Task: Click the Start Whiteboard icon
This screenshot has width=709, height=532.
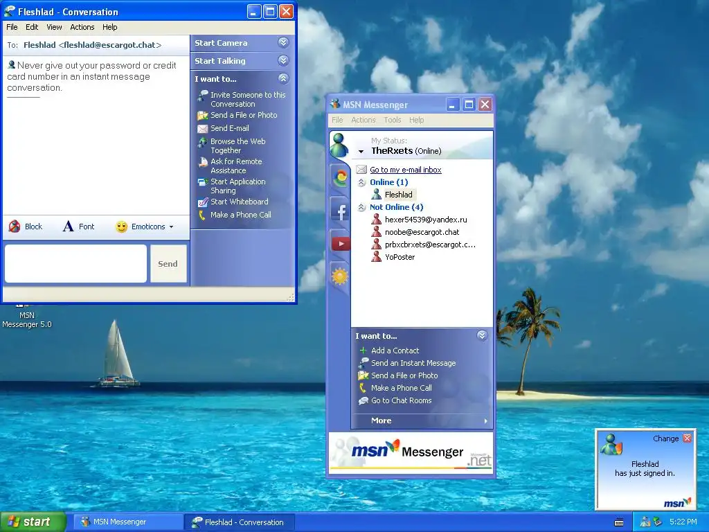Action: coord(203,202)
